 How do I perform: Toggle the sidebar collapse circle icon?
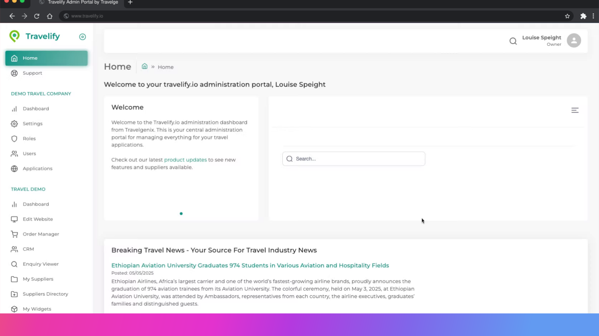pyautogui.click(x=82, y=37)
